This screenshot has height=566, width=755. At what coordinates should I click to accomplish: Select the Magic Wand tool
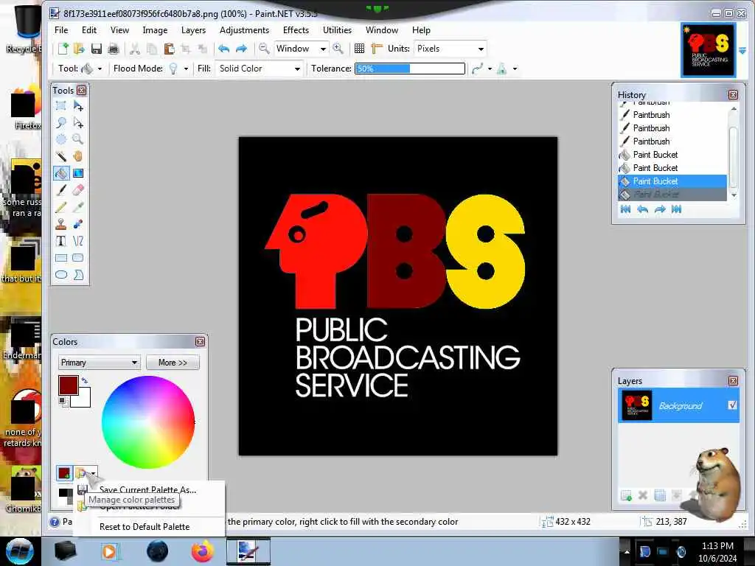coord(61,156)
